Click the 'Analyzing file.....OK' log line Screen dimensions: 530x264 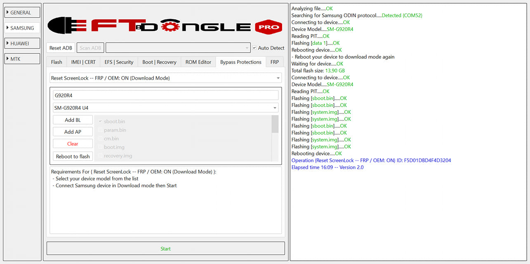coord(312,9)
